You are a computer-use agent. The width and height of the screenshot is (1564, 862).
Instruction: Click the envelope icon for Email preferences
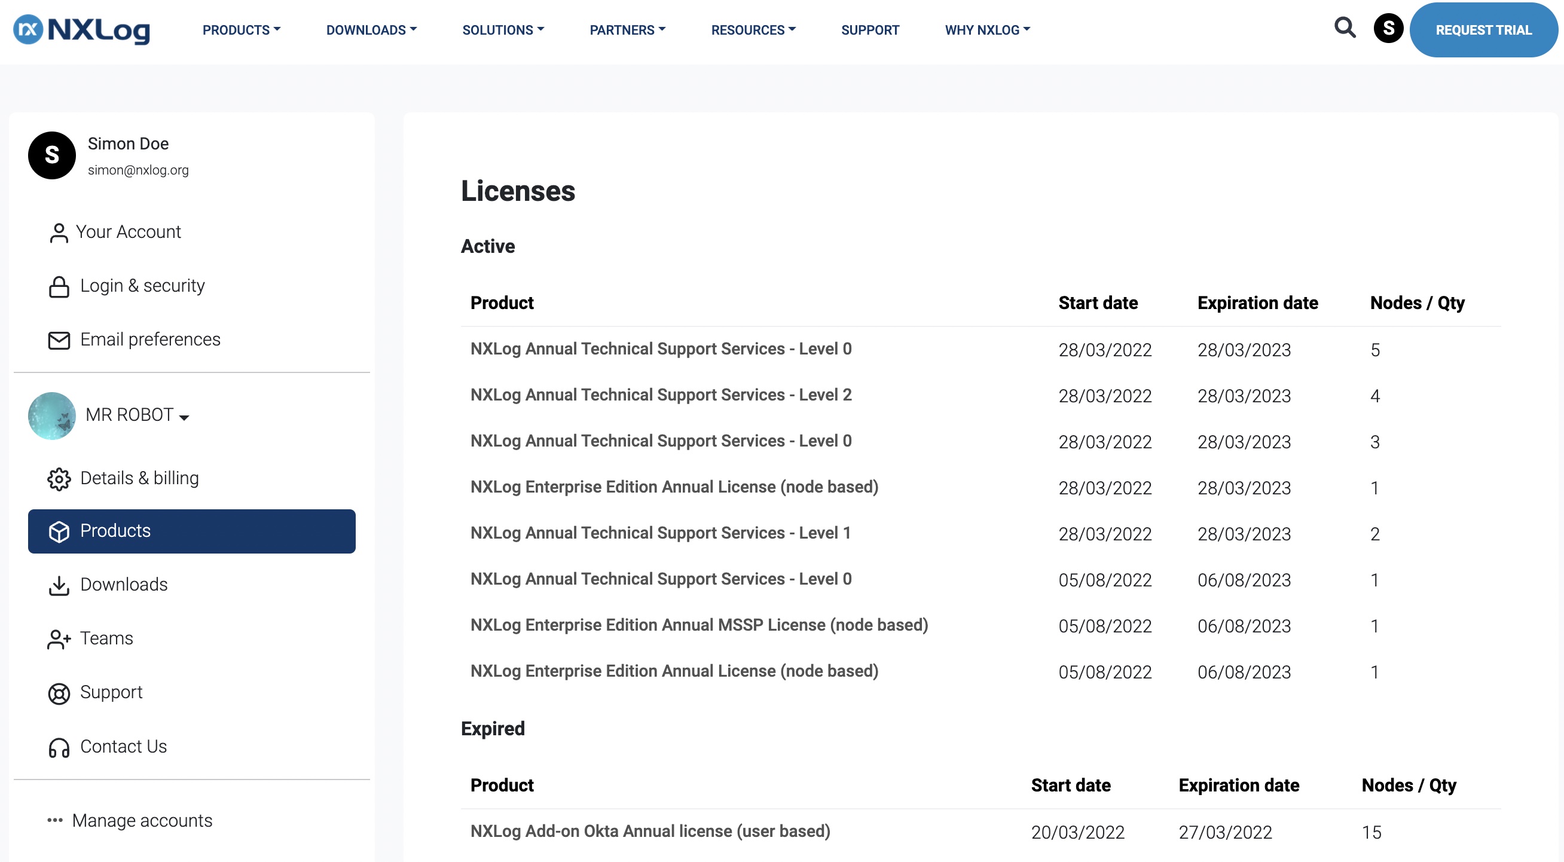59,340
